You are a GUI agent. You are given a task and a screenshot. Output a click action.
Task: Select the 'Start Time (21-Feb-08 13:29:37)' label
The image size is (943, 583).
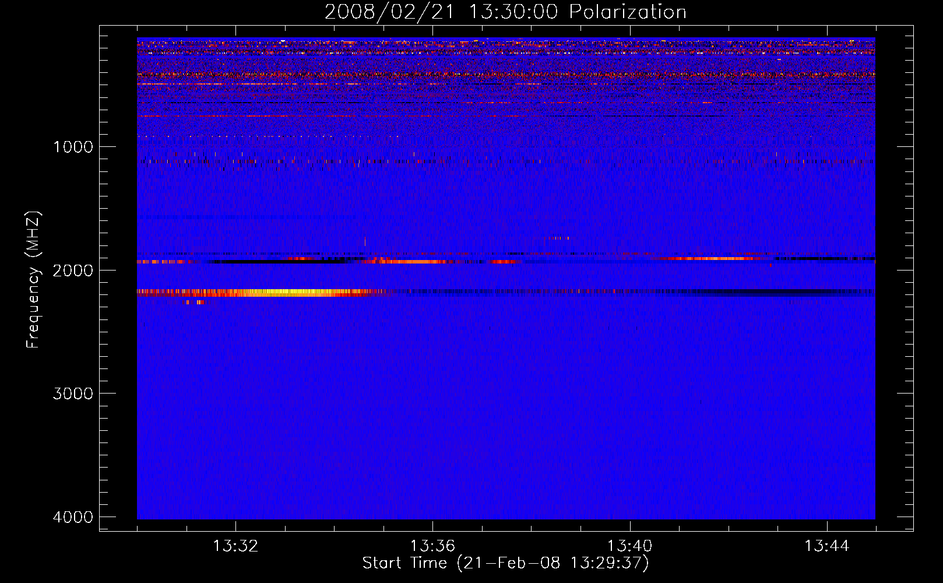(x=505, y=563)
